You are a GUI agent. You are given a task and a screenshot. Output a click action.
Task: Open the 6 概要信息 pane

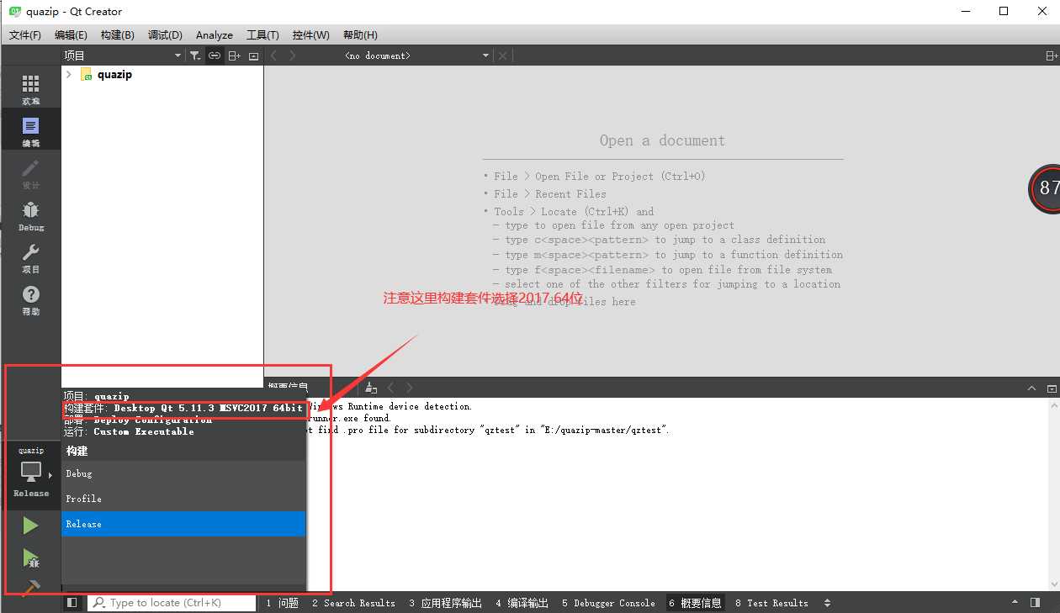pos(695,603)
